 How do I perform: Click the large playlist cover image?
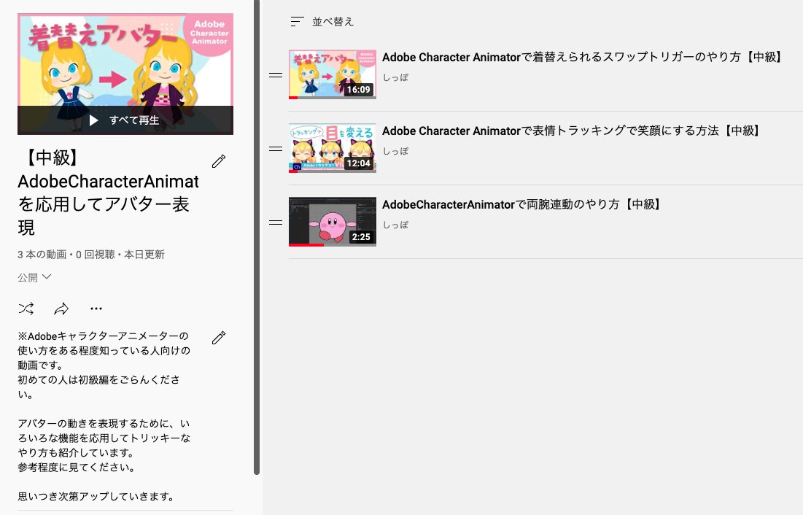[125, 74]
